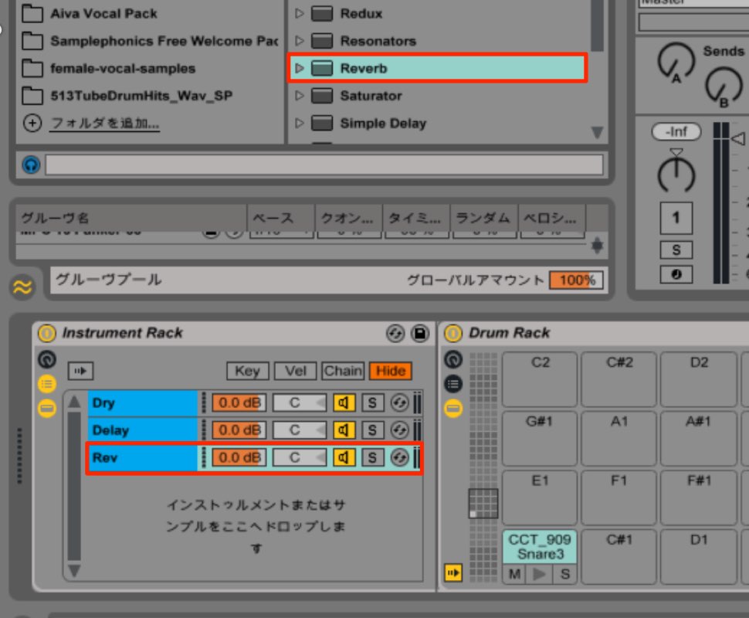749x618 pixels.
Task: Toggle Instrument Rack device activator
Action: (x=47, y=333)
